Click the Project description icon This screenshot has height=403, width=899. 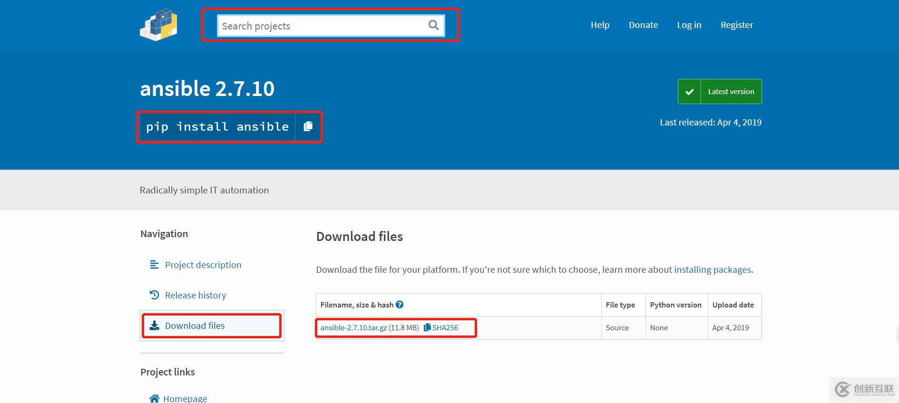point(154,265)
